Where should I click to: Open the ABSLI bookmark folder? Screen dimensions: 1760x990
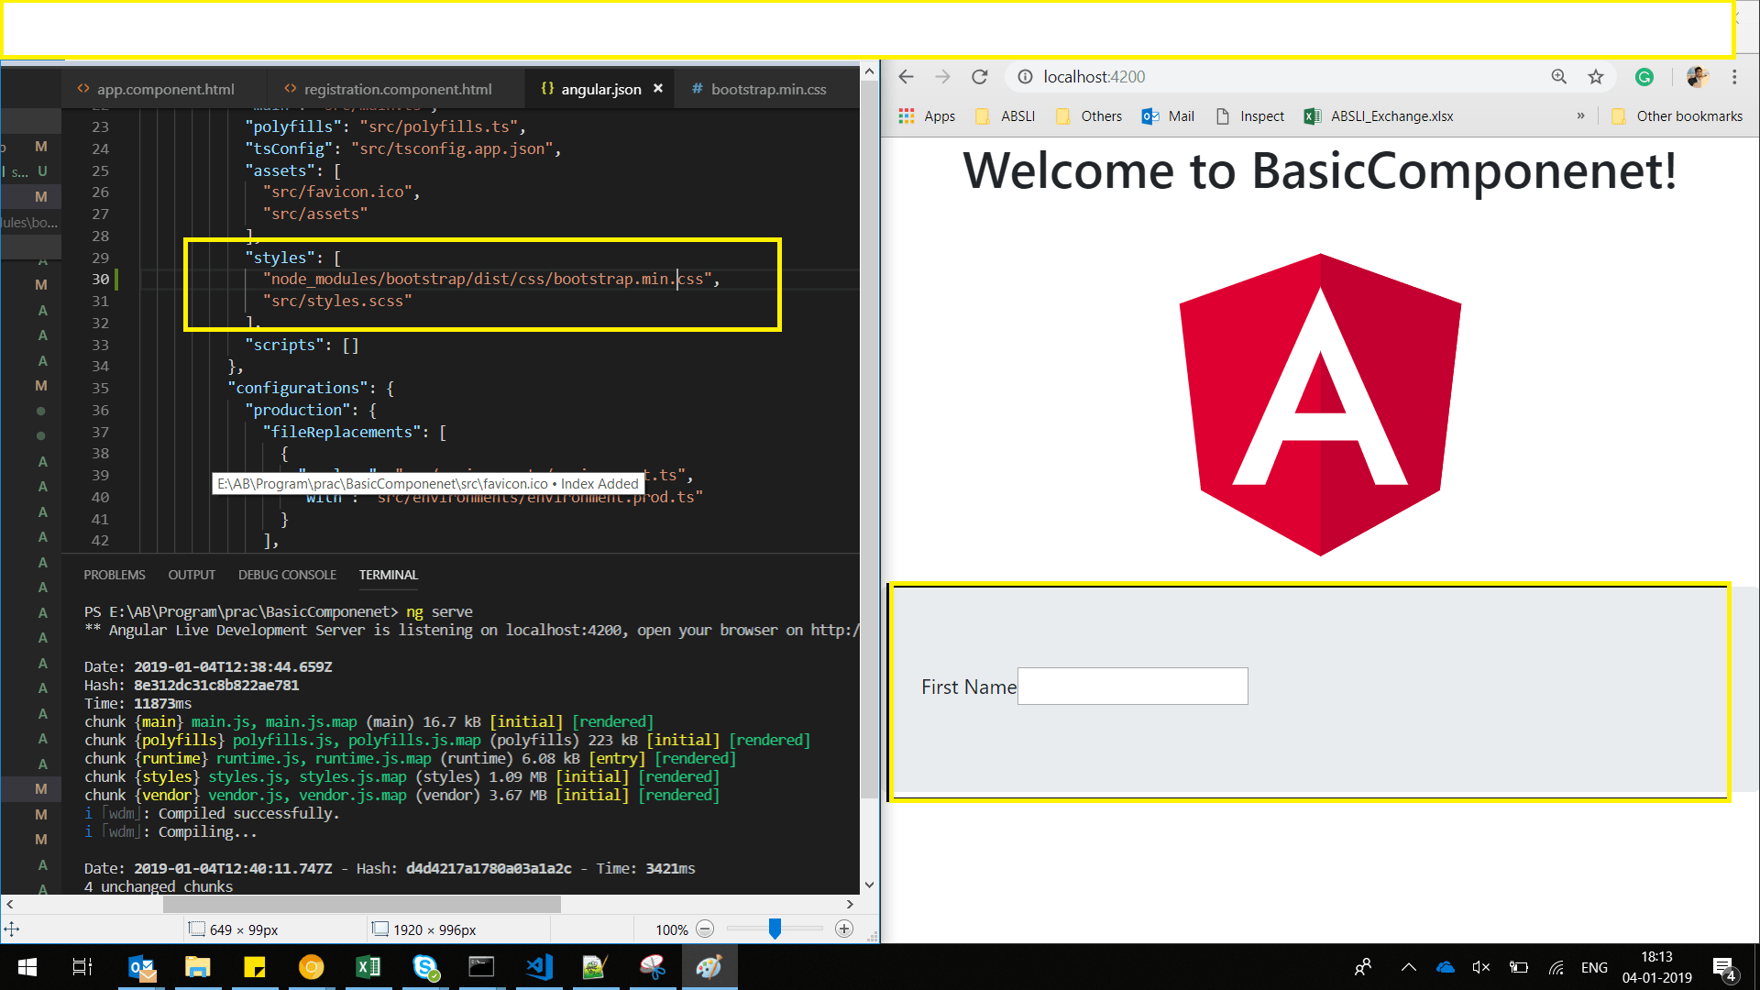[x=1005, y=116]
